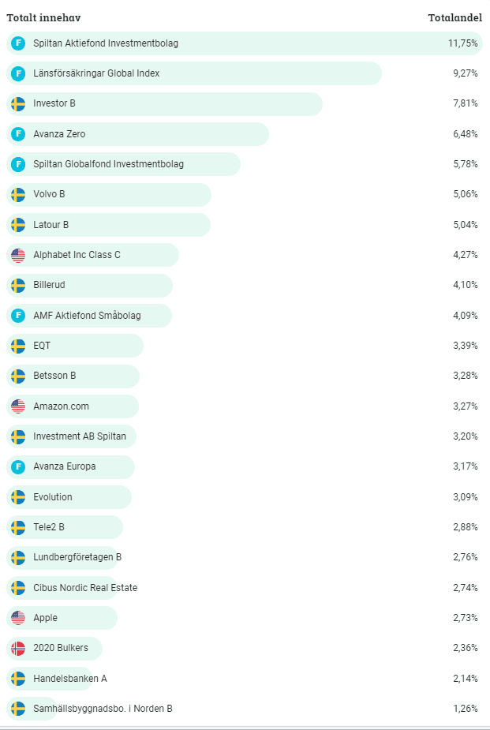This screenshot has height=730, width=490.
Task: Click the fund icon beside Spiltan Aktiefond Investmentbolag
Action: [18, 43]
